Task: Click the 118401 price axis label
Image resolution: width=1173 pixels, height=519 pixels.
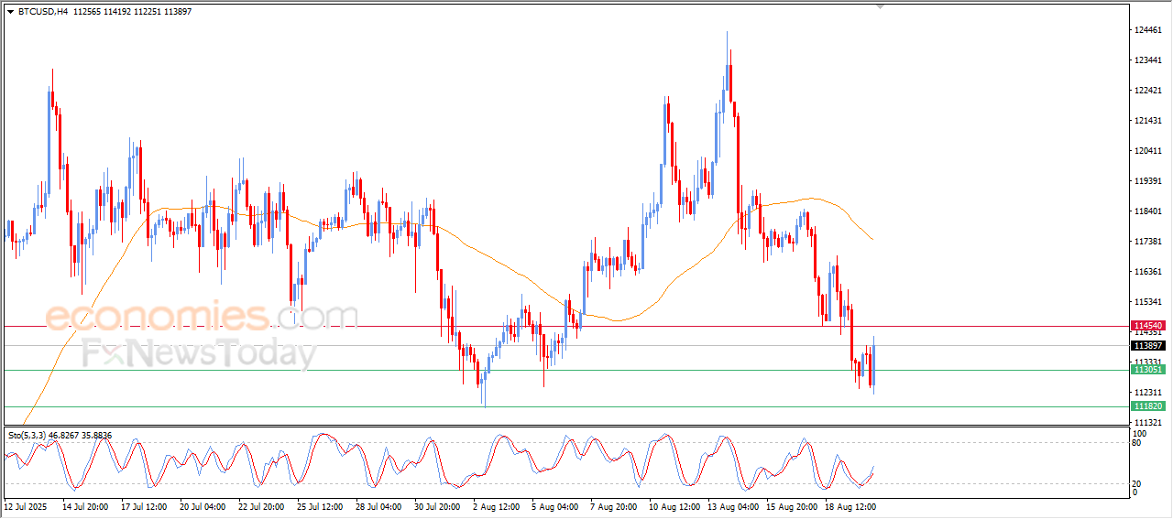Action: (1148, 211)
